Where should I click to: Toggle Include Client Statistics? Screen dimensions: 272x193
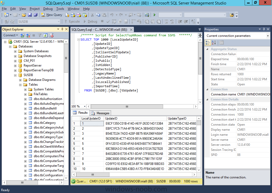click(139, 22)
